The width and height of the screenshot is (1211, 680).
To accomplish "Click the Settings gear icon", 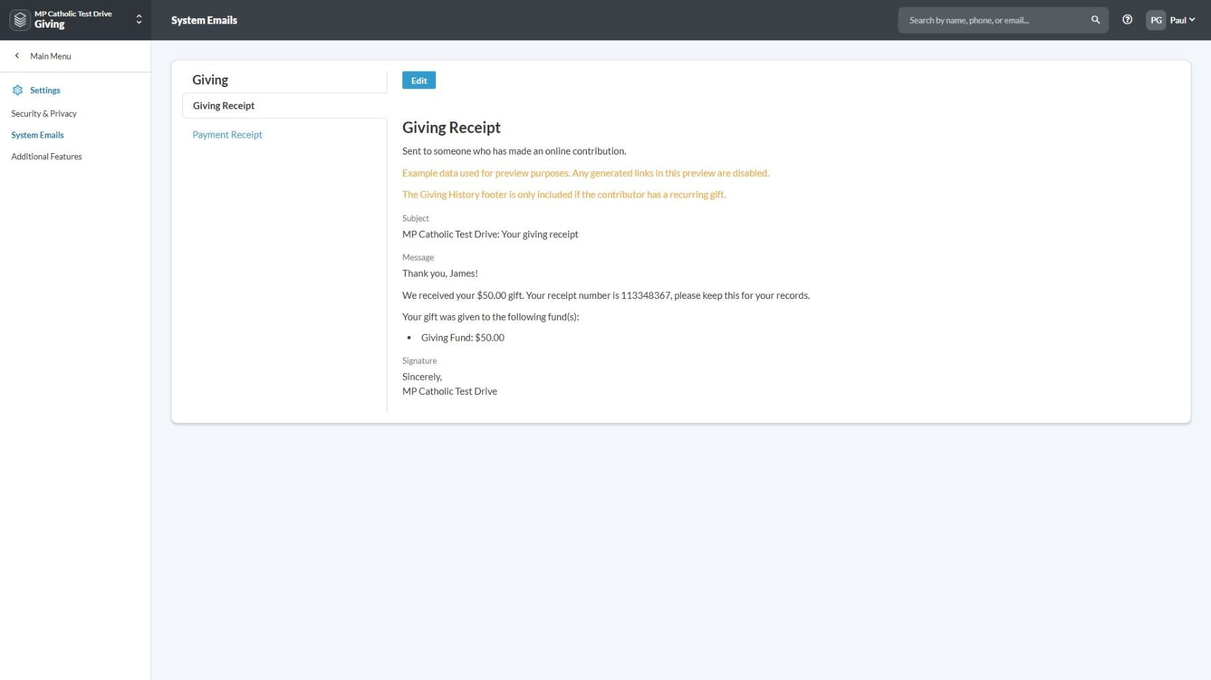I will [18, 90].
